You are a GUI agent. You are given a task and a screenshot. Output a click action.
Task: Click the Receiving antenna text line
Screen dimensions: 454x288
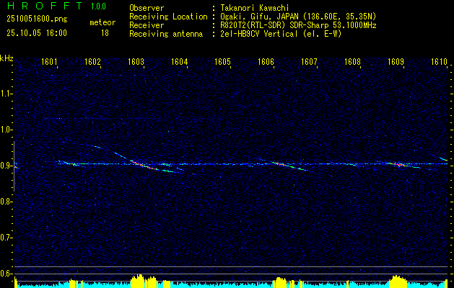click(x=235, y=34)
